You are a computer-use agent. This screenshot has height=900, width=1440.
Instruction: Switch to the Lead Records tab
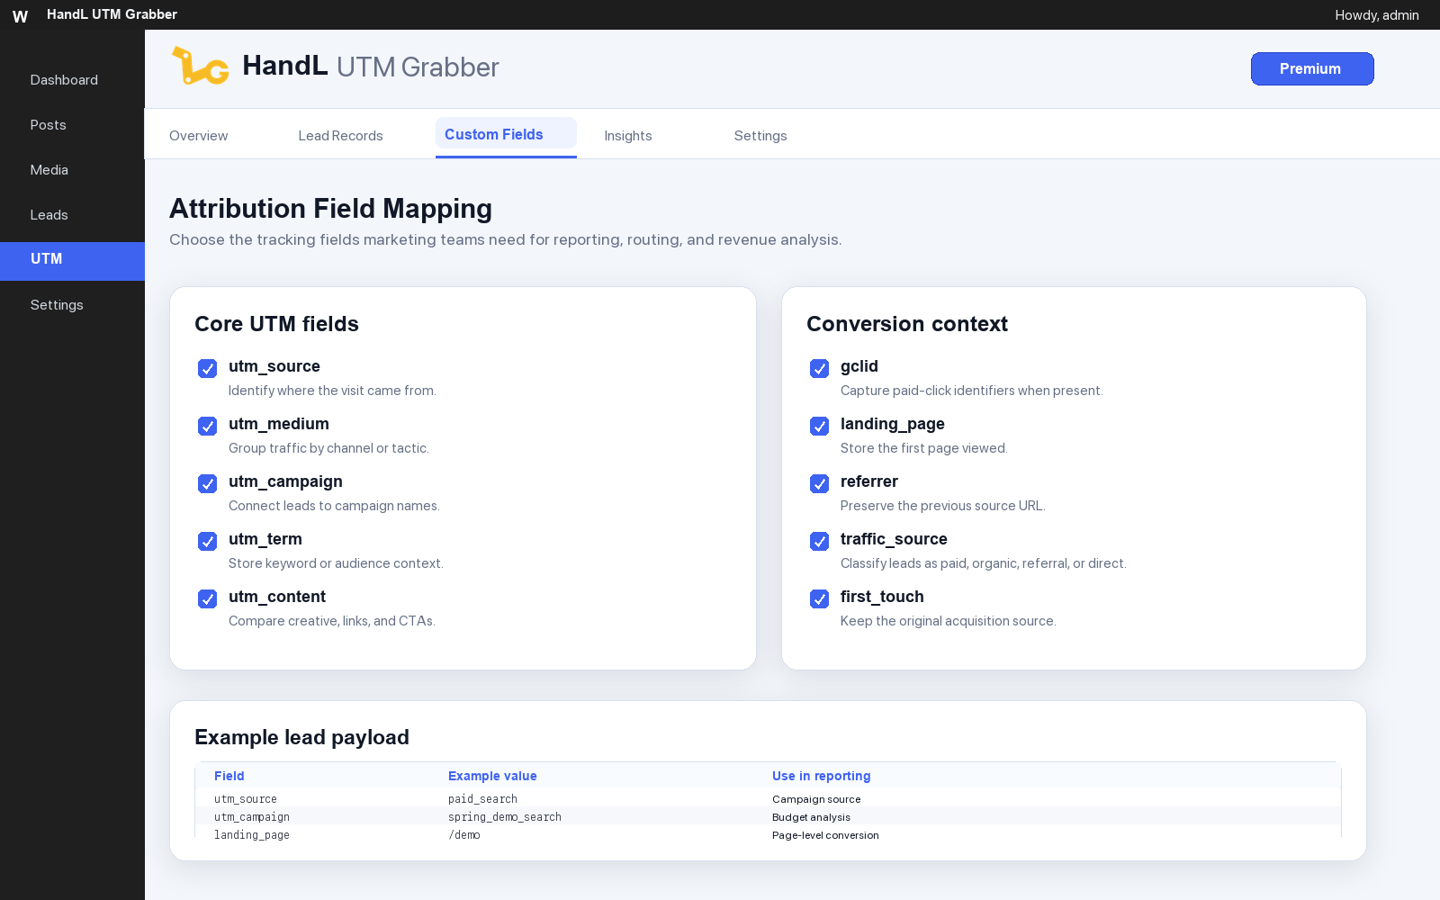point(340,136)
